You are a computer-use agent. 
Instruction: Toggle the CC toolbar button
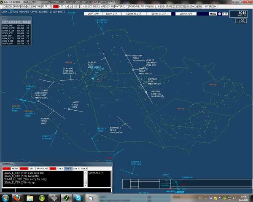91,6
